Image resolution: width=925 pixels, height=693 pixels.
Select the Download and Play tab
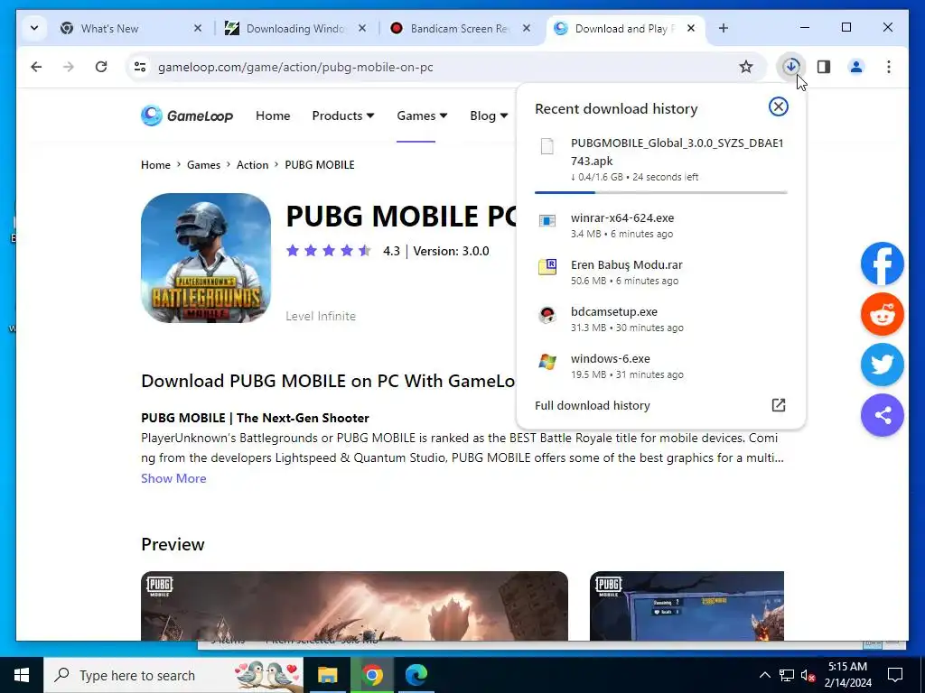point(625,28)
